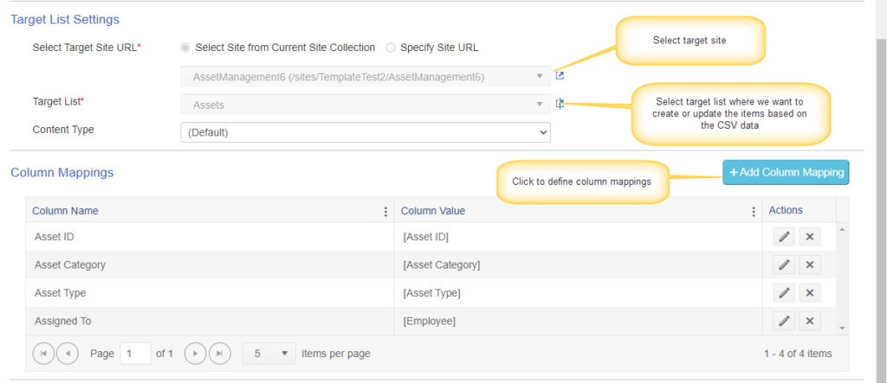Select Site from Current Site Collection radio
887x383 pixels.
click(185, 48)
